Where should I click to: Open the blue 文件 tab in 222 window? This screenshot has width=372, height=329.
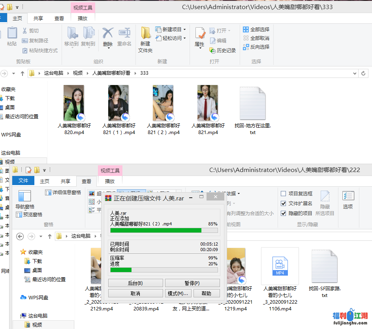coord(23,181)
